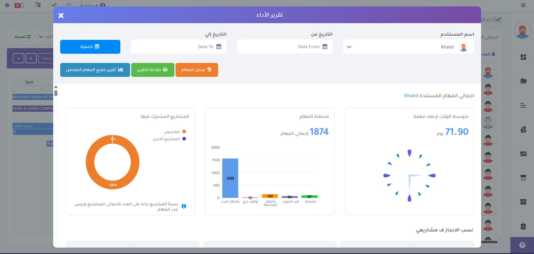
Task: Toggle المشاريع الاخرى blue legend item
Action: (x=169, y=139)
